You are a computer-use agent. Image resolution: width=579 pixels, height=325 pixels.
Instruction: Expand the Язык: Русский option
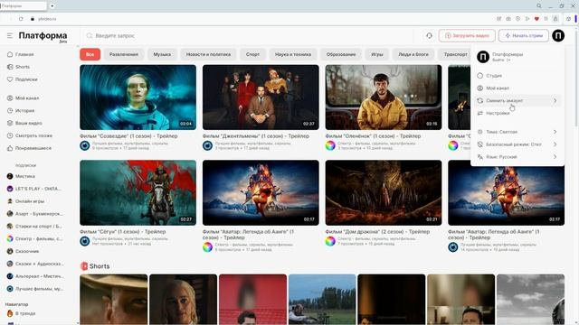tap(517, 156)
